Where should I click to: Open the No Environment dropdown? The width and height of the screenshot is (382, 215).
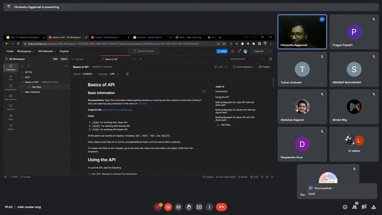[247, 59]
